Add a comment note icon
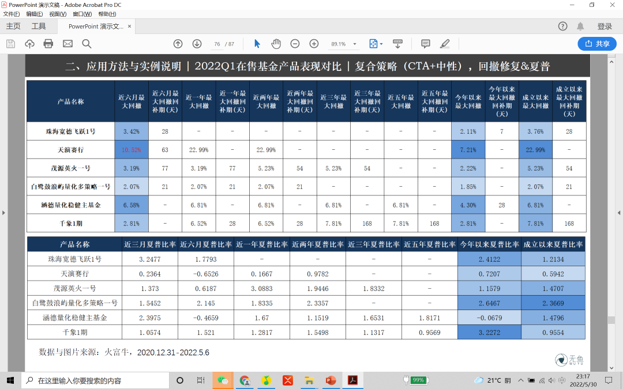This screenshot has height=389, width=623. point(426,44)
